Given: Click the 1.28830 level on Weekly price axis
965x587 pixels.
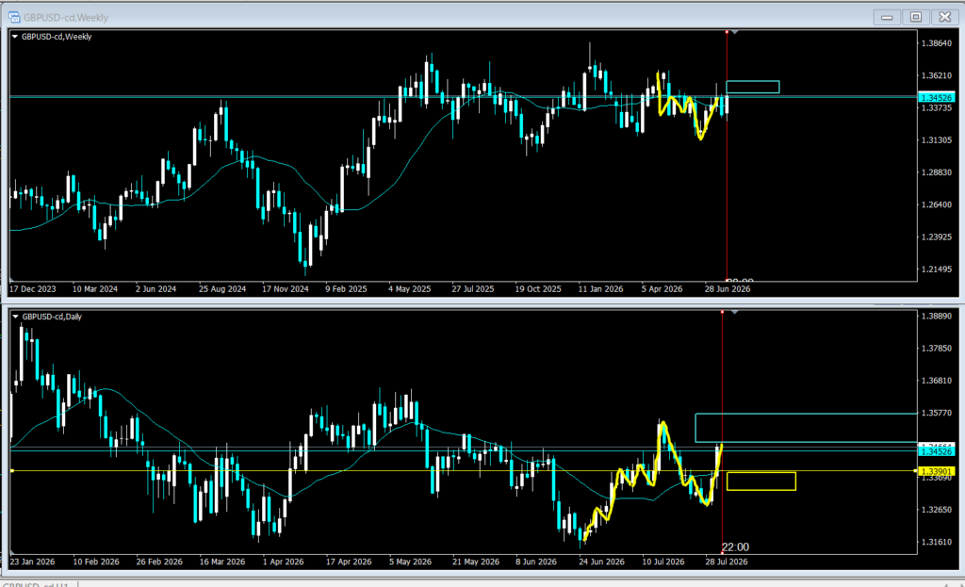Looking at the screenshot, I should click(x=937, y=172).
